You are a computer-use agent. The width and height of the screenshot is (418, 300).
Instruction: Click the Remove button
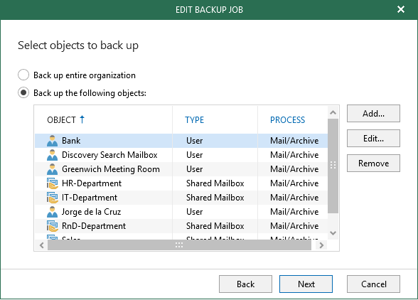373,164
